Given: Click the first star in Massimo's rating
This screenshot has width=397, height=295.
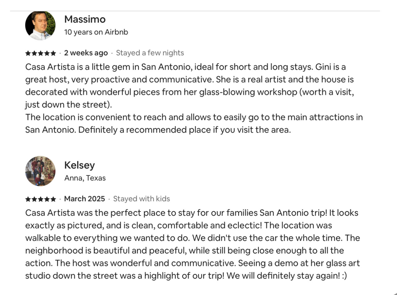Looking at the screenshot, I should click(x=28, y=53).
